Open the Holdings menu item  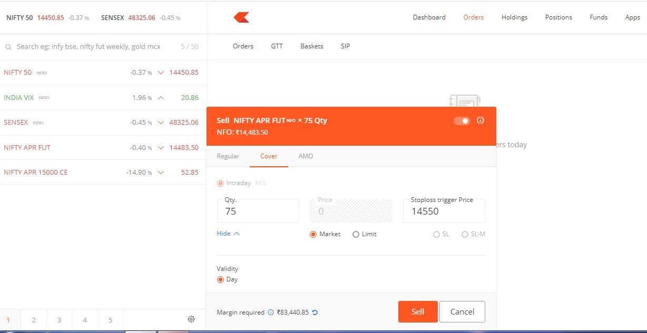(x=514, y=17)
